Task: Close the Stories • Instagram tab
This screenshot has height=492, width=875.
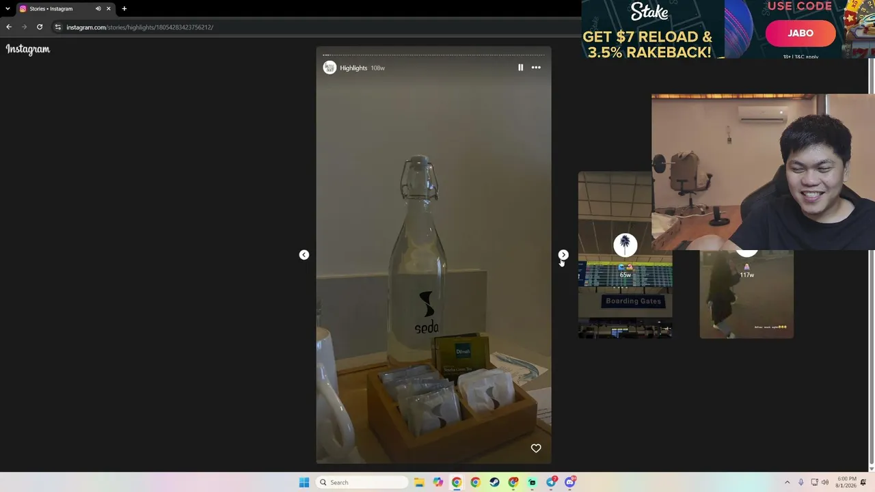Action: pos(108,9)
